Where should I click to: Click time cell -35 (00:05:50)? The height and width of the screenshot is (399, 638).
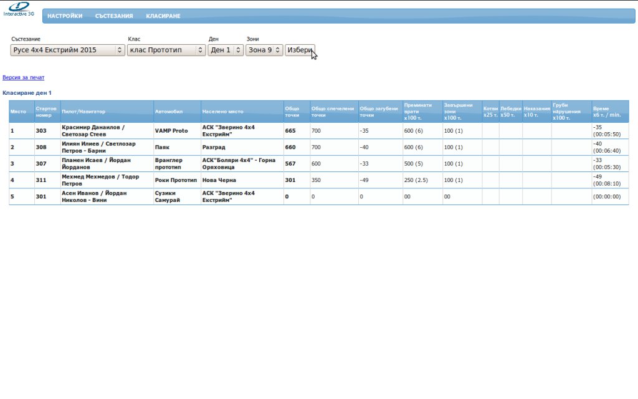point(610,131)
